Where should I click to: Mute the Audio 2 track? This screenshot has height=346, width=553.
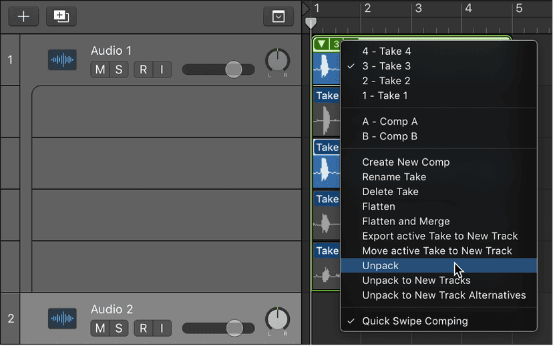click(100, 328)
